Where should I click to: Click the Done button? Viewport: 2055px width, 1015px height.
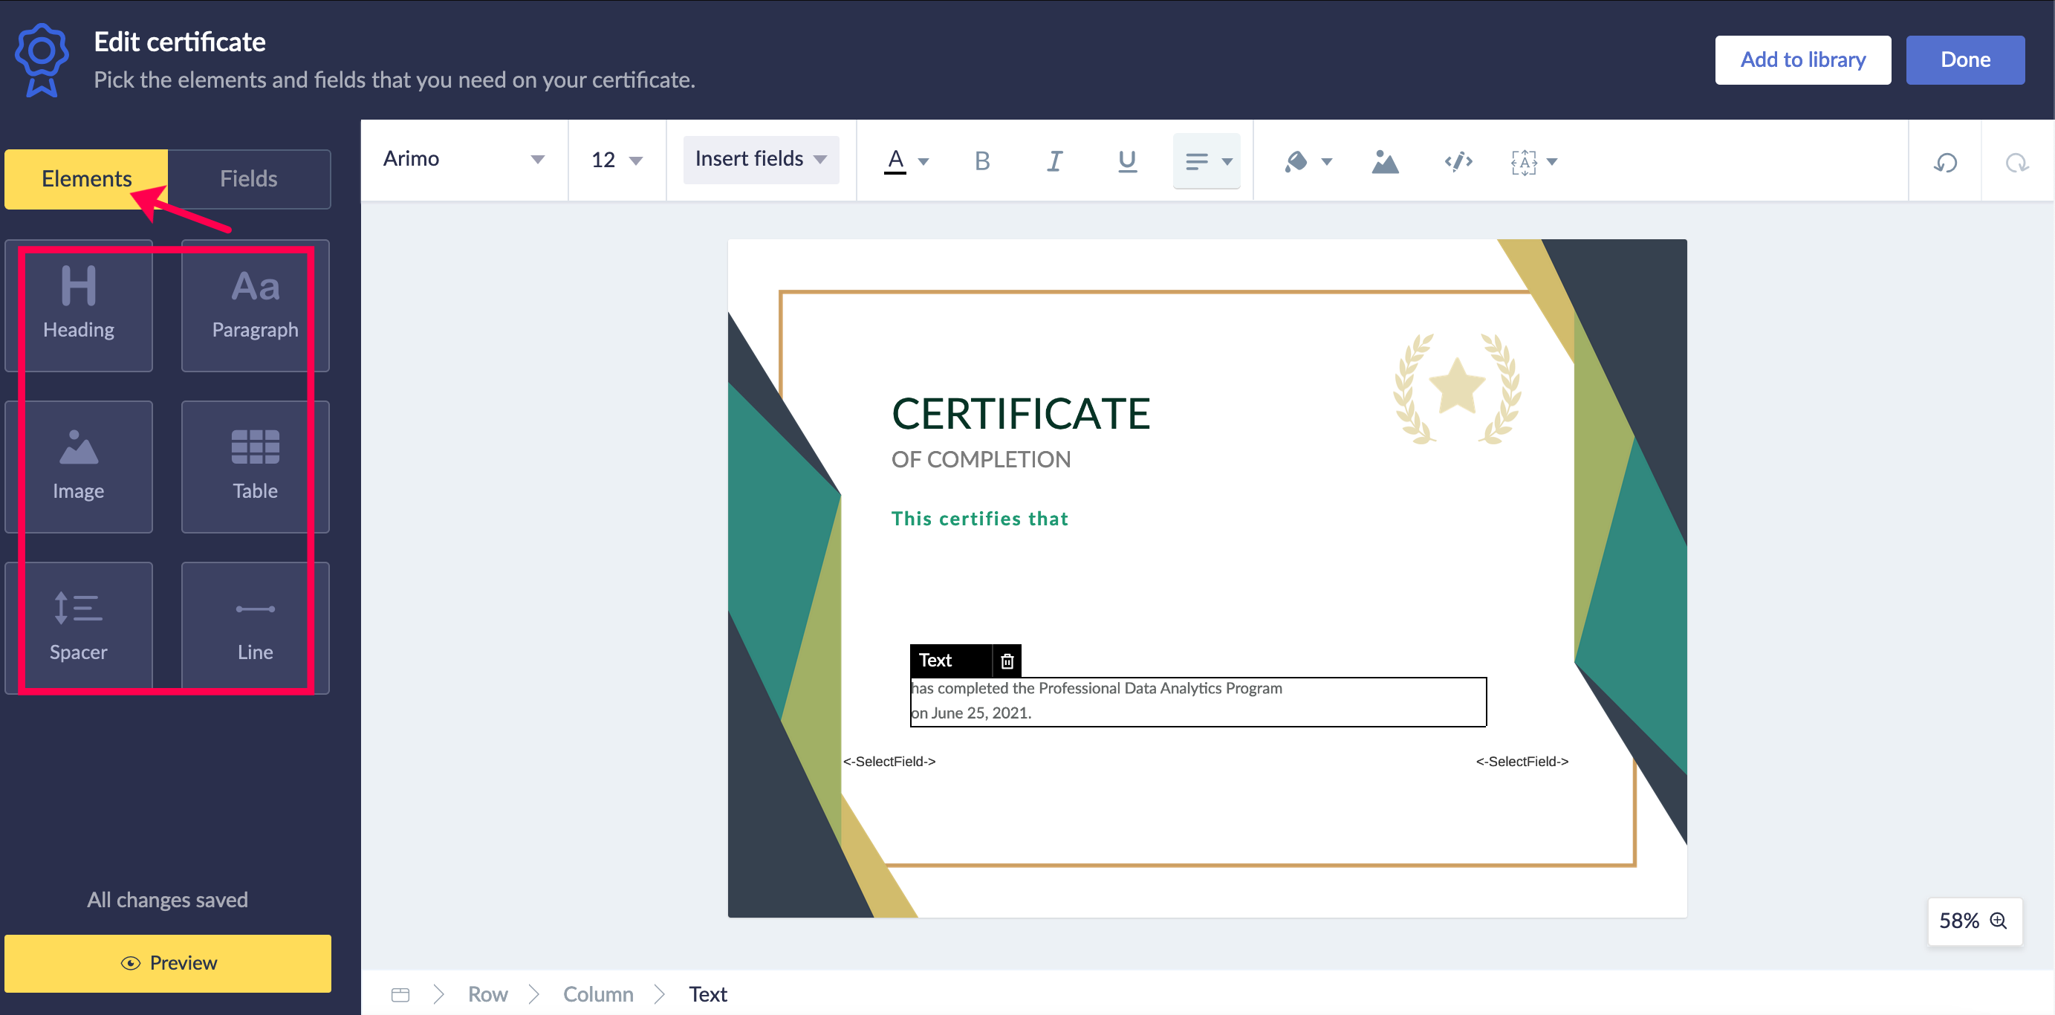click(1965, 60)
